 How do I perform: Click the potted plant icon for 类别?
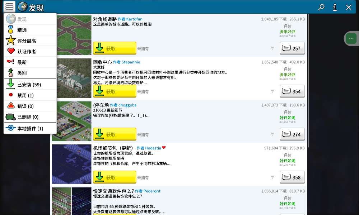coord(10,73)
